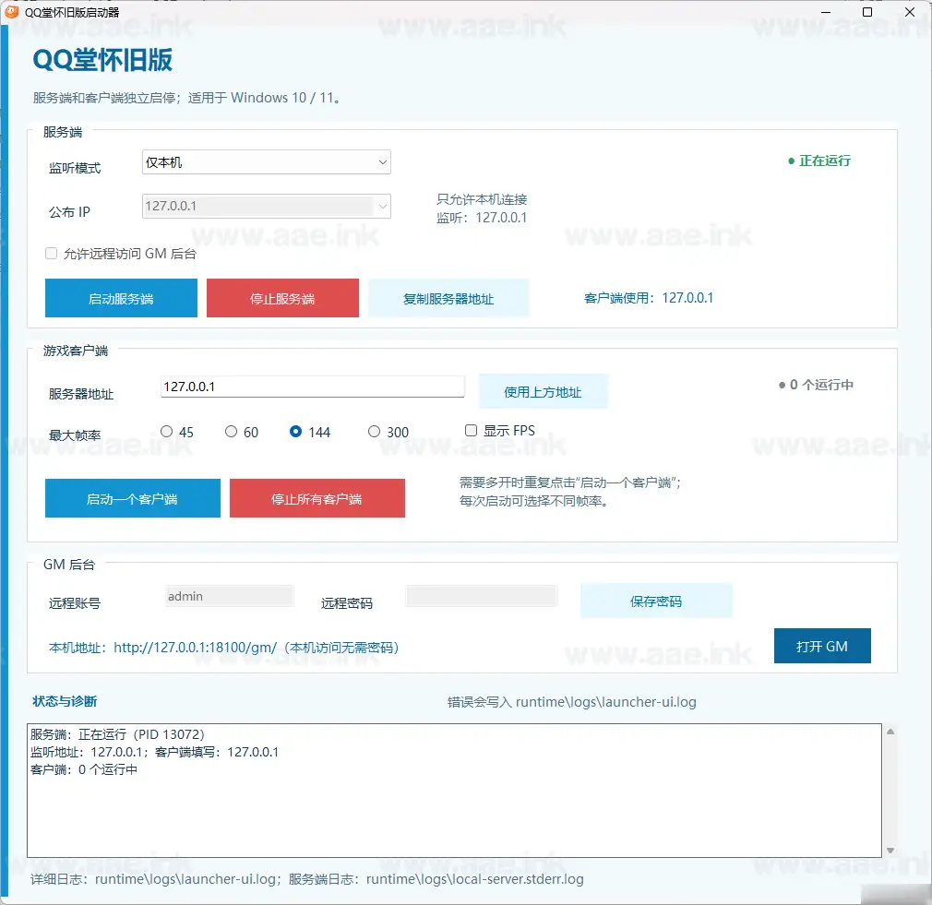Open the 127.0.0.1:18100/gm link
Image resolution: width=932 pixels, height=905 pixels.
tap(196, 648)
